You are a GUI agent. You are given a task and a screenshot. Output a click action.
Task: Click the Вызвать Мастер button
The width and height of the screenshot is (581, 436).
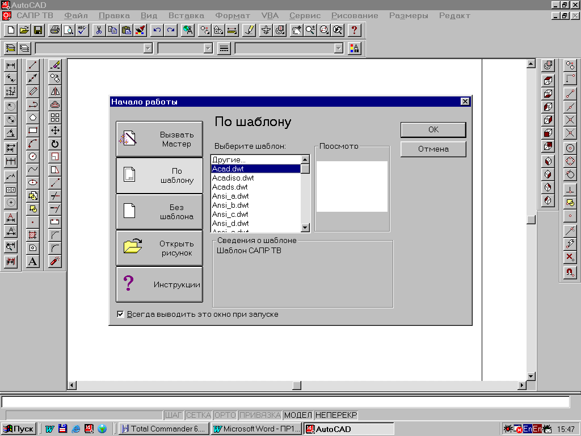click(x=159, y=139)
